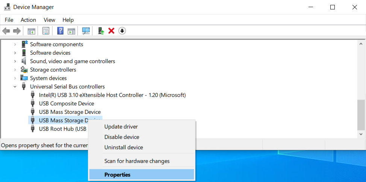
Task: Select Intel(R) USB 3.10 eXtensible Host Controller
Action: click(112, 95)
